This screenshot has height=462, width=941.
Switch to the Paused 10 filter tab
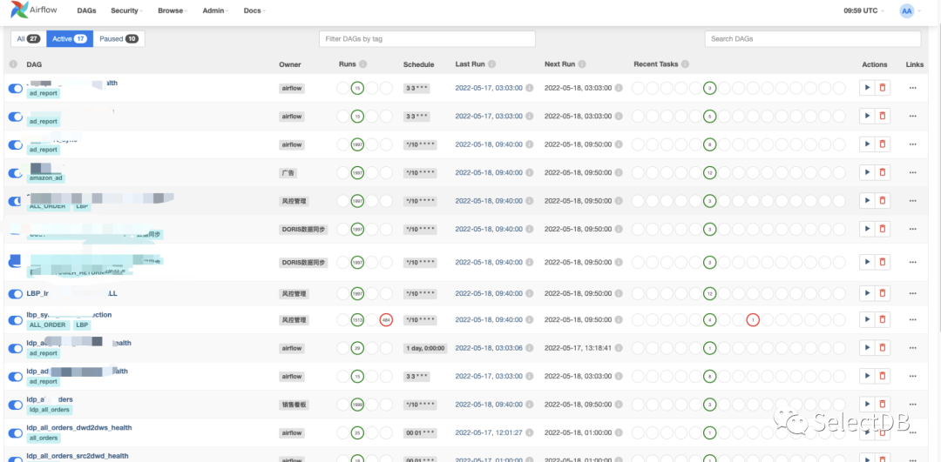tap(118, 39)
